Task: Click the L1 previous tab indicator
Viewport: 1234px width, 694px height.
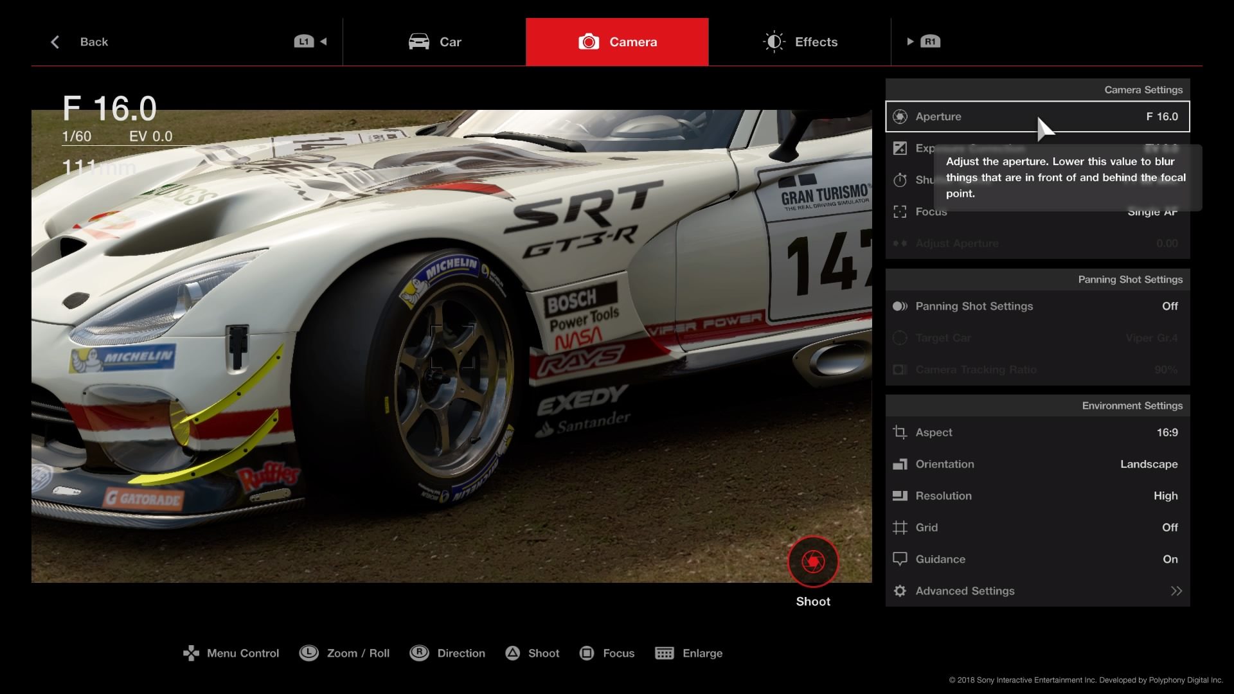Action: tap(310, 42)
